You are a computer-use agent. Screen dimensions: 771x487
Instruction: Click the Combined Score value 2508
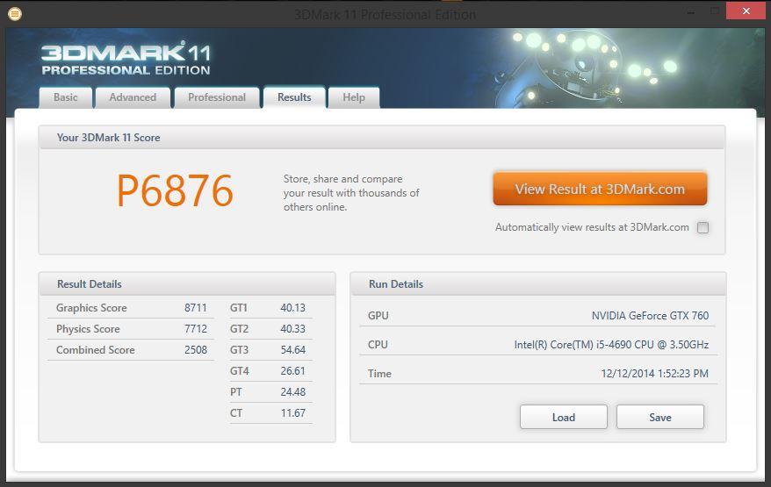(x=196, y=350)
